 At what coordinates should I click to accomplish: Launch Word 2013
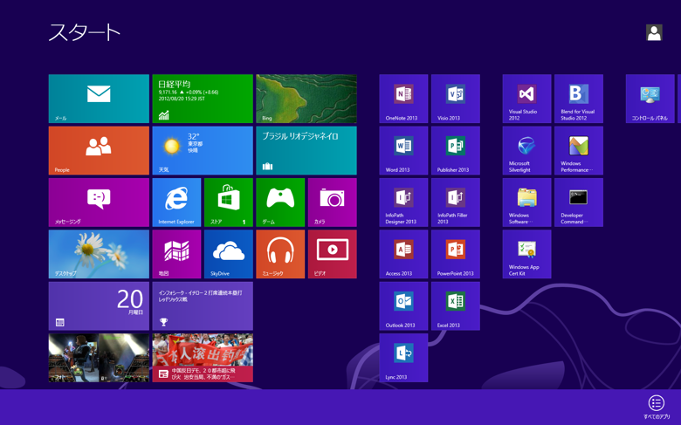point(403,150)
